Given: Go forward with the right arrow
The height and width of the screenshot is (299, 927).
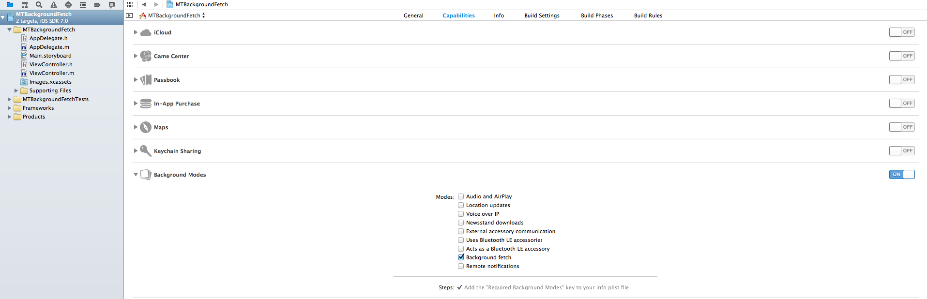Looking at the screenshot, I should 156,4.
